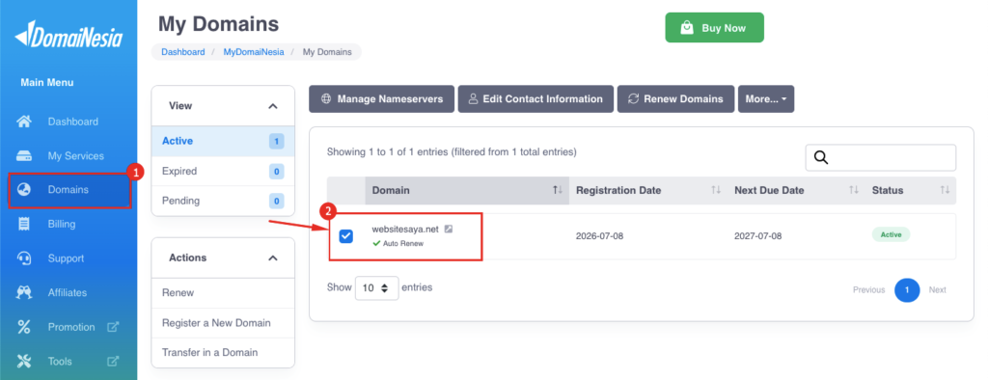Click the Renew Domains button

pyautogui.click(x=675, y=99)
